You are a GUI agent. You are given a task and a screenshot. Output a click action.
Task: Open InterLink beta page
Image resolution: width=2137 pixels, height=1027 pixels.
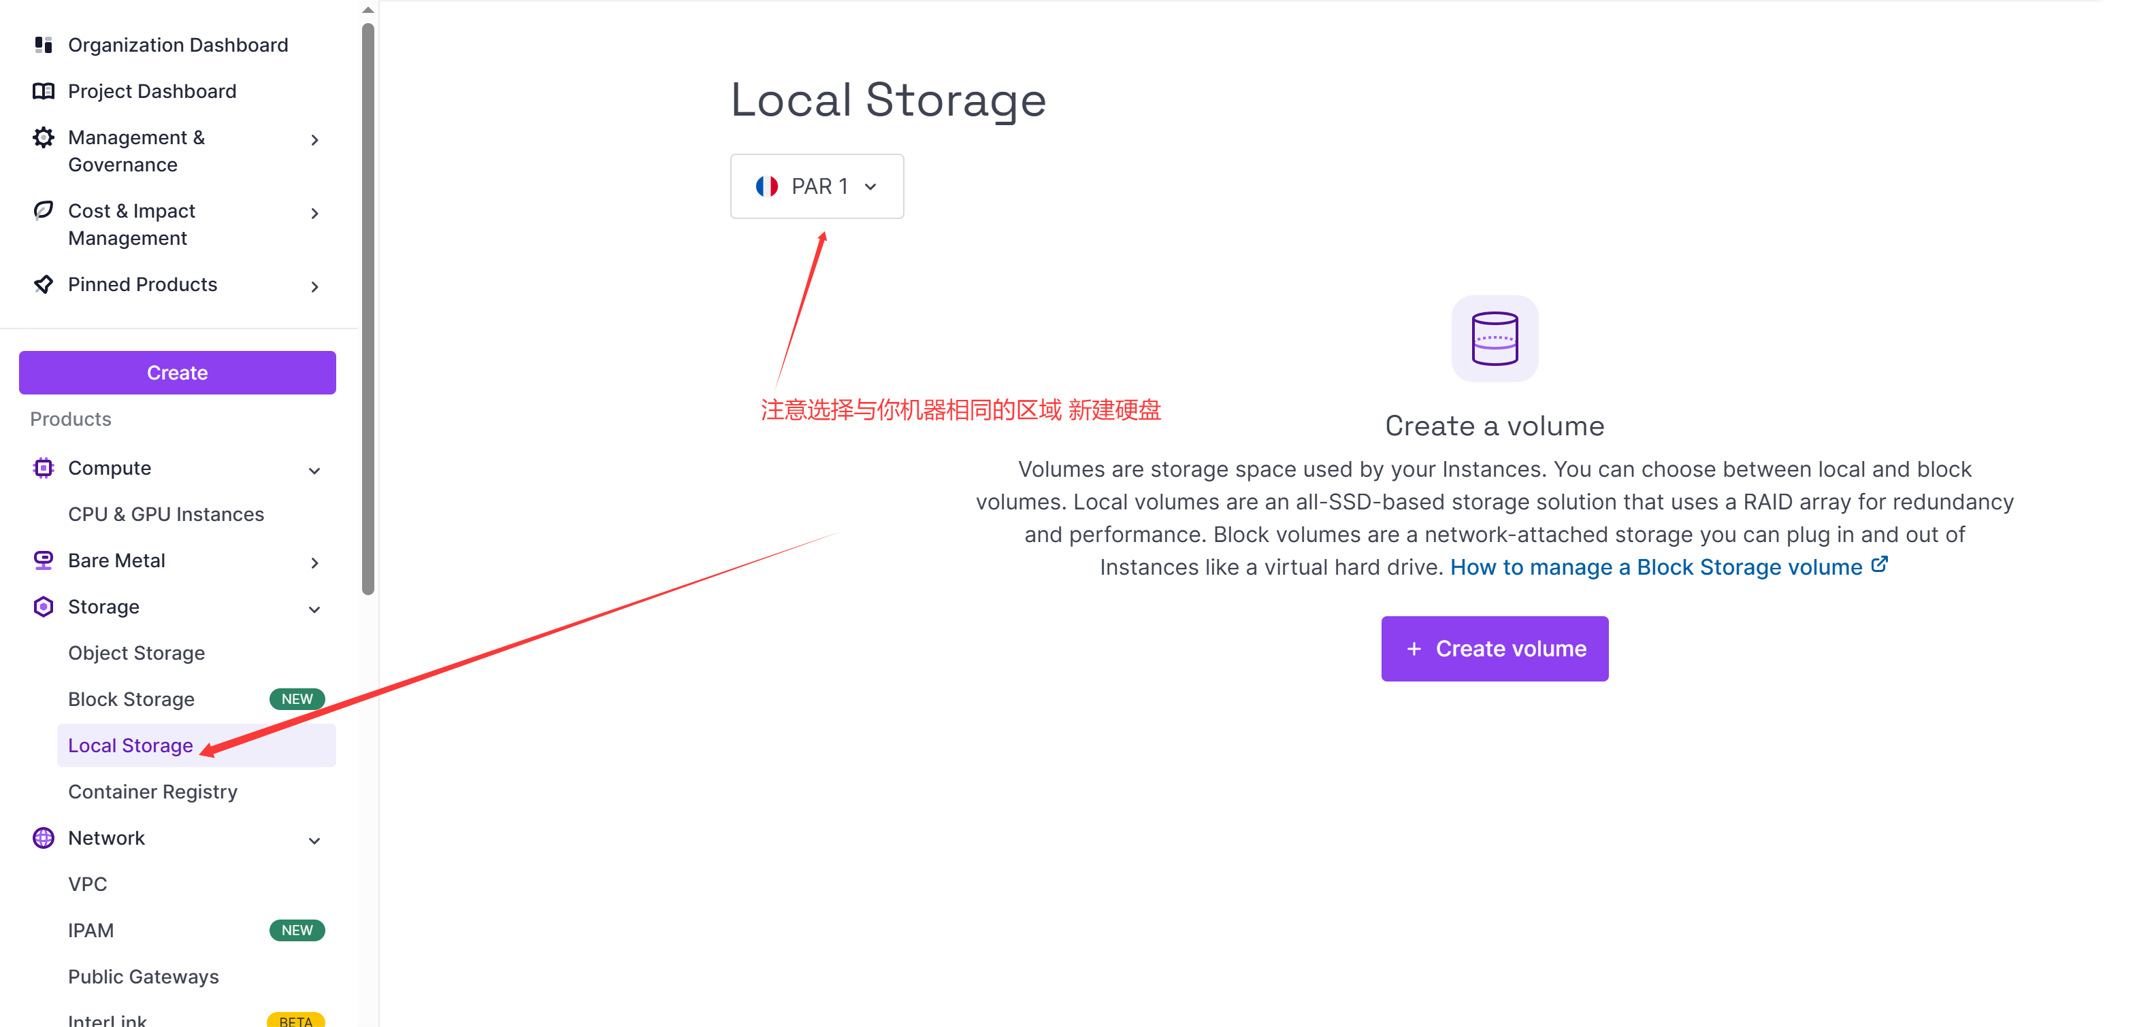tap(107, 1020)
